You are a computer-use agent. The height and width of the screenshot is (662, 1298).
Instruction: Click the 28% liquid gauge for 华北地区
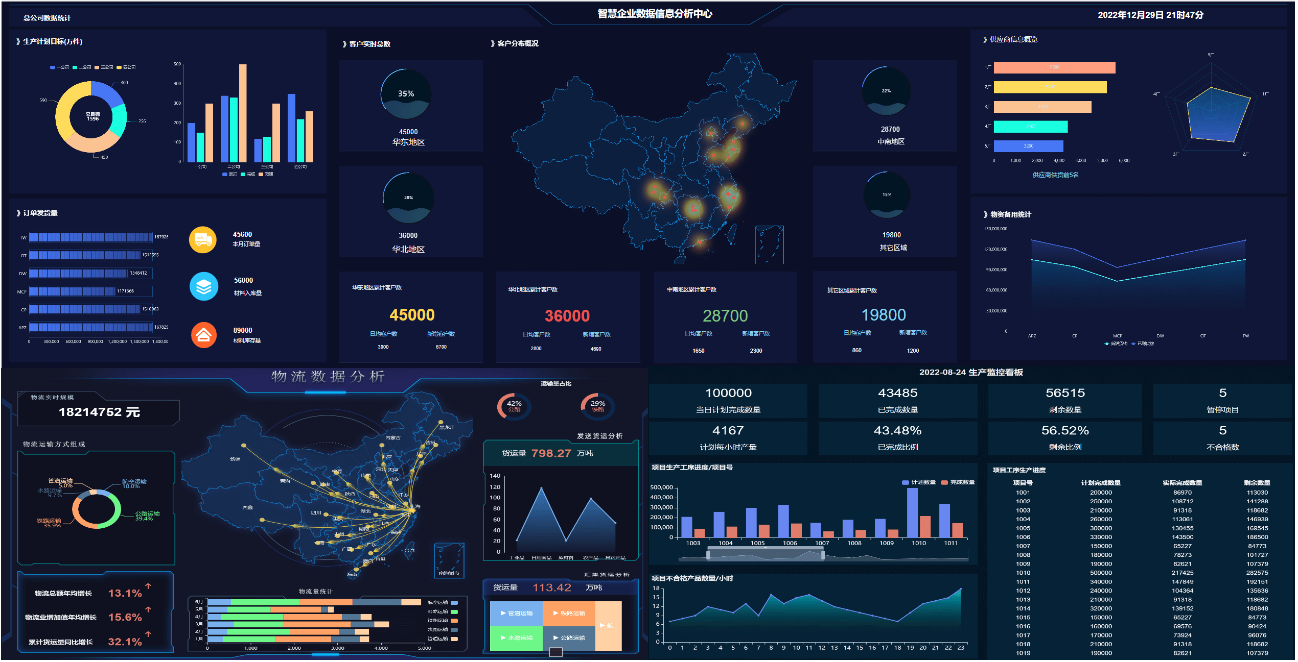coord(408,198)
